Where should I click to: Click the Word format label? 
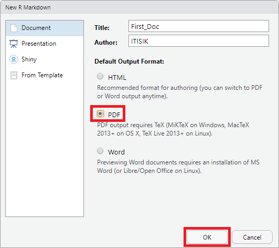coord(116,152)
